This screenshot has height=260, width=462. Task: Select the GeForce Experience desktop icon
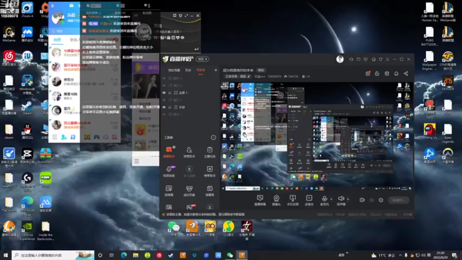tap(27, 232)
